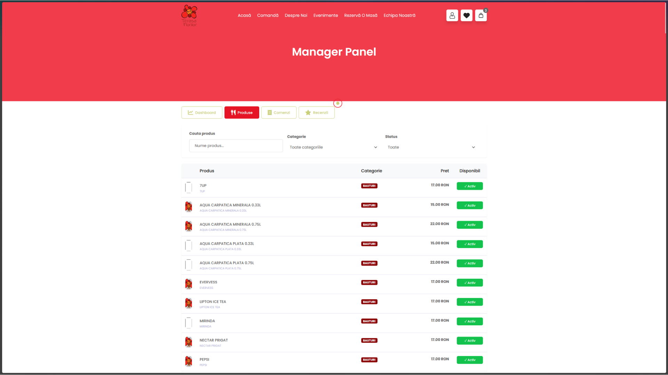Image resolution: width=668 pixels, height=375 pixels.
Task: Toggle Activ status for 7UP
Action: (470, 186)
